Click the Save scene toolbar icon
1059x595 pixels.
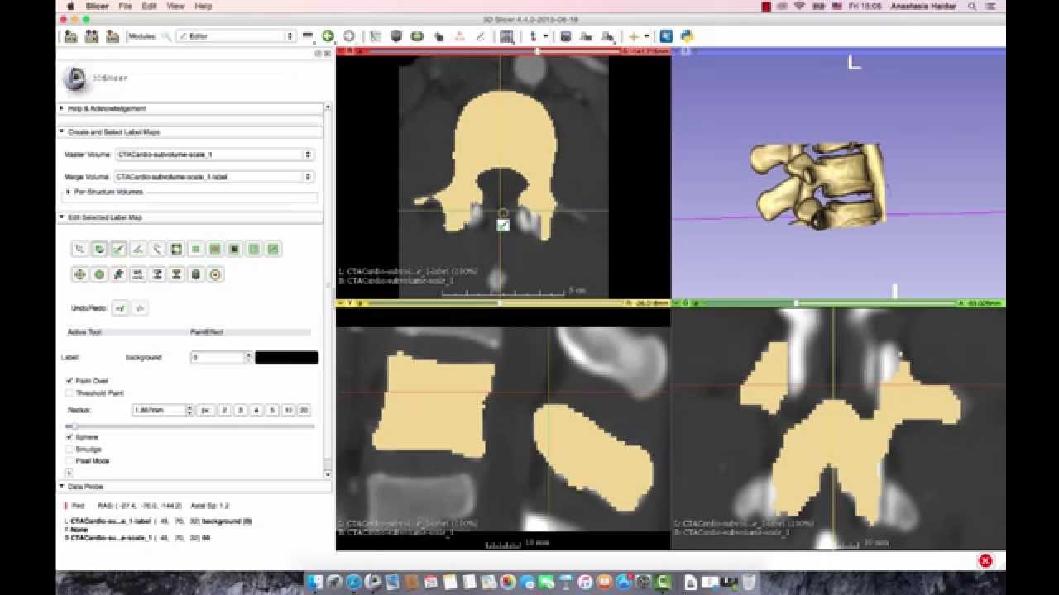pos(112,36)
